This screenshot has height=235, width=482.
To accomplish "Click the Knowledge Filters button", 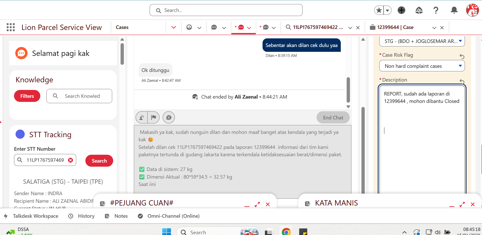I will (x=27, y=96).
